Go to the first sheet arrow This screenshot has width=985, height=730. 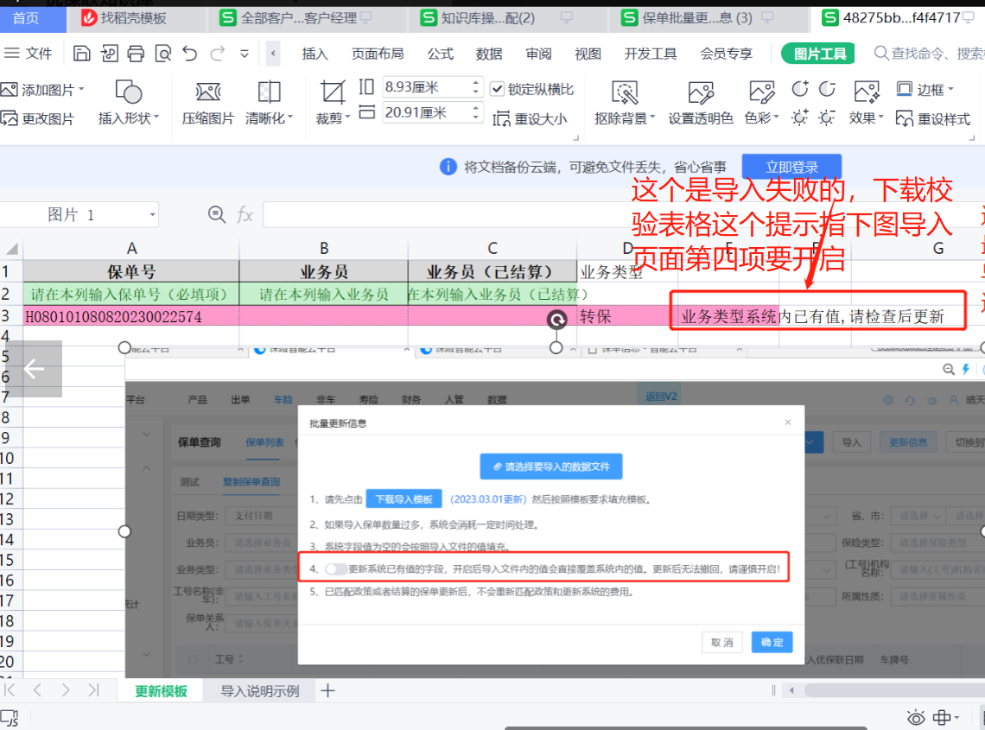pyautogui.click(x=10, y=690)
